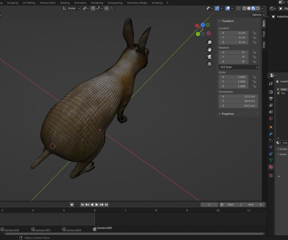The height and width of the screenshot is (240, 288).
Task: Collapse the Surface panel
Action: (x=282, y=154)
